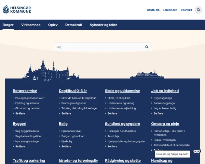Open the Byggeri heading link
205x164 pixels.
[x=19, y=124]
